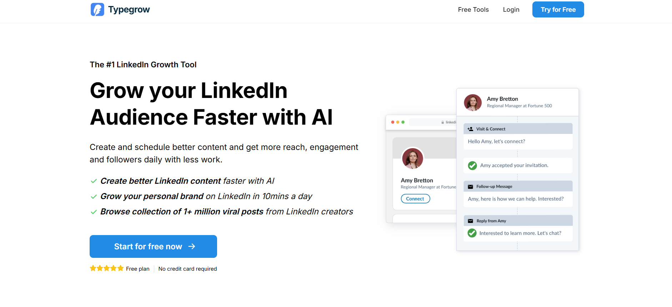Click the Reply from Amy envelope icon
The image size is (672, 307).
tap(470, 221)
